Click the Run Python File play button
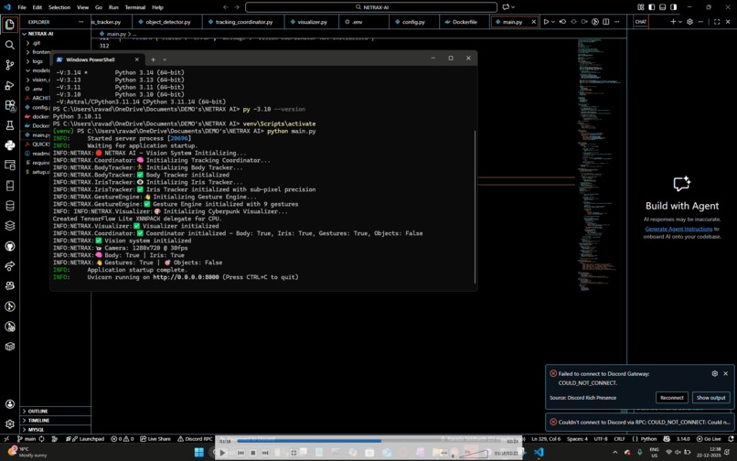737x461 pixels. click(546, 22)
